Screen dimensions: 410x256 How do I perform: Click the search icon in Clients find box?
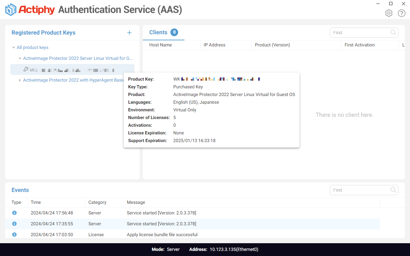click(x=393, y=32)
